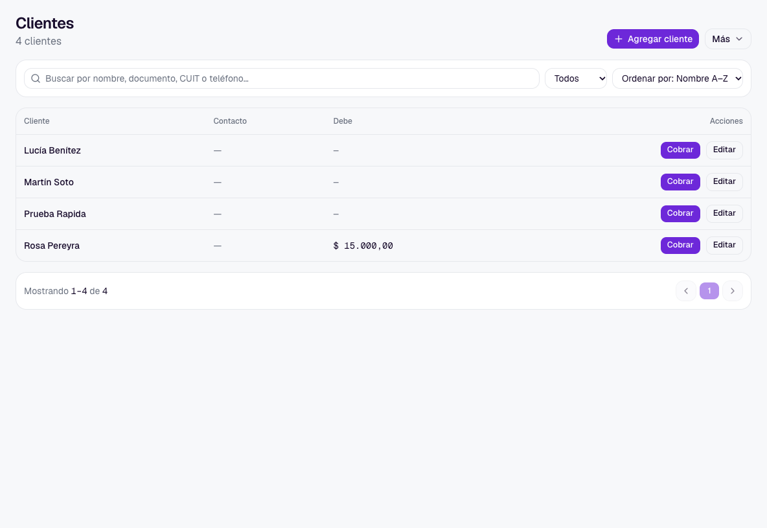Go to previous page arrow
The height and width of the screenshot is (528, 767).
[x=686, y=291]
